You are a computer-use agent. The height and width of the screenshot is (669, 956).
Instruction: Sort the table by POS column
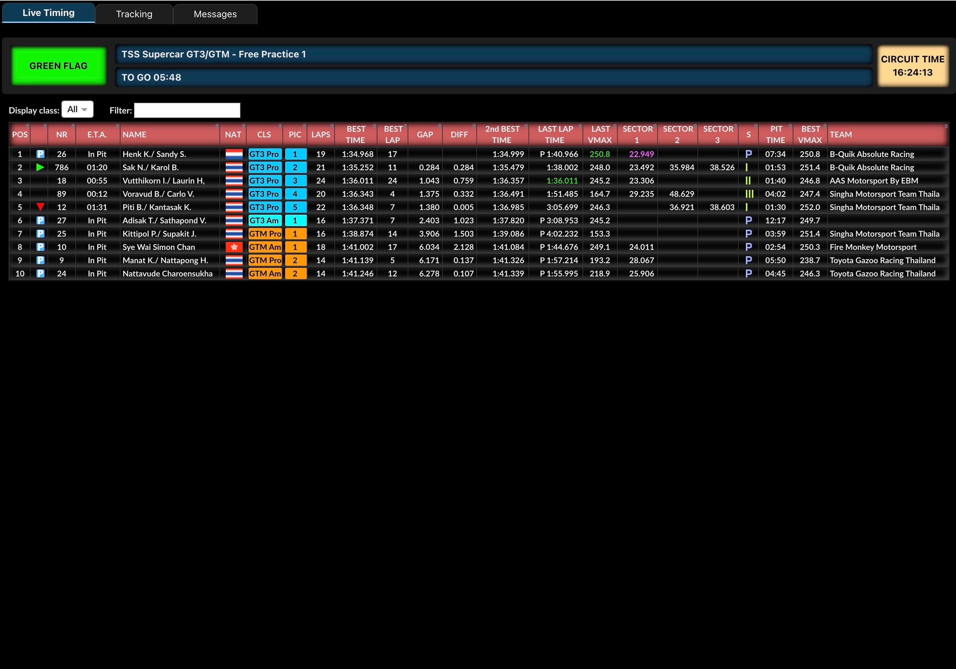20,134
